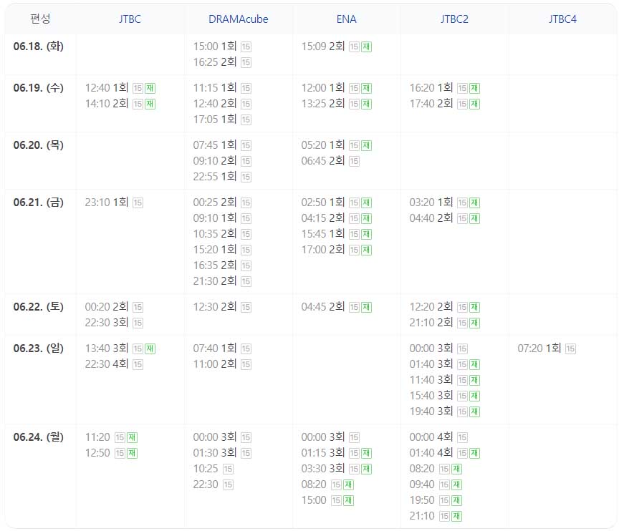Click the JTBC2 16:20 1회 entry
Viewport: 624px width, 531px height.
[x=431, y=87]
